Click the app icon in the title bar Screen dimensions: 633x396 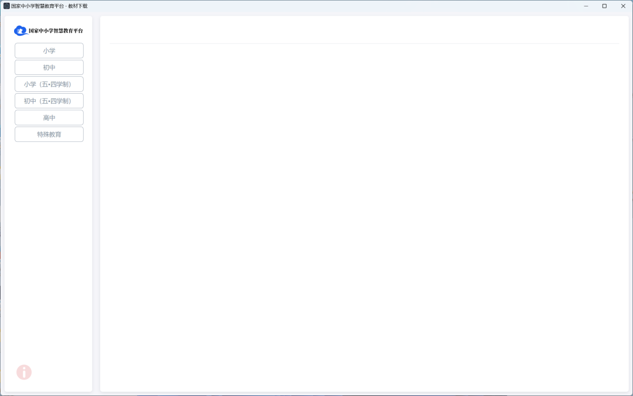pyautogui.click(x=6, y=6)
